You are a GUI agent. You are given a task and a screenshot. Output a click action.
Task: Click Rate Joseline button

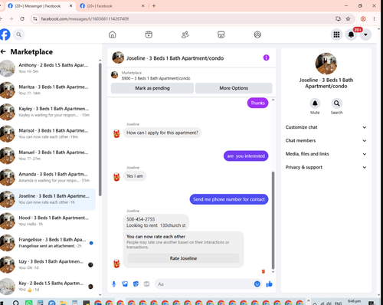183,258
